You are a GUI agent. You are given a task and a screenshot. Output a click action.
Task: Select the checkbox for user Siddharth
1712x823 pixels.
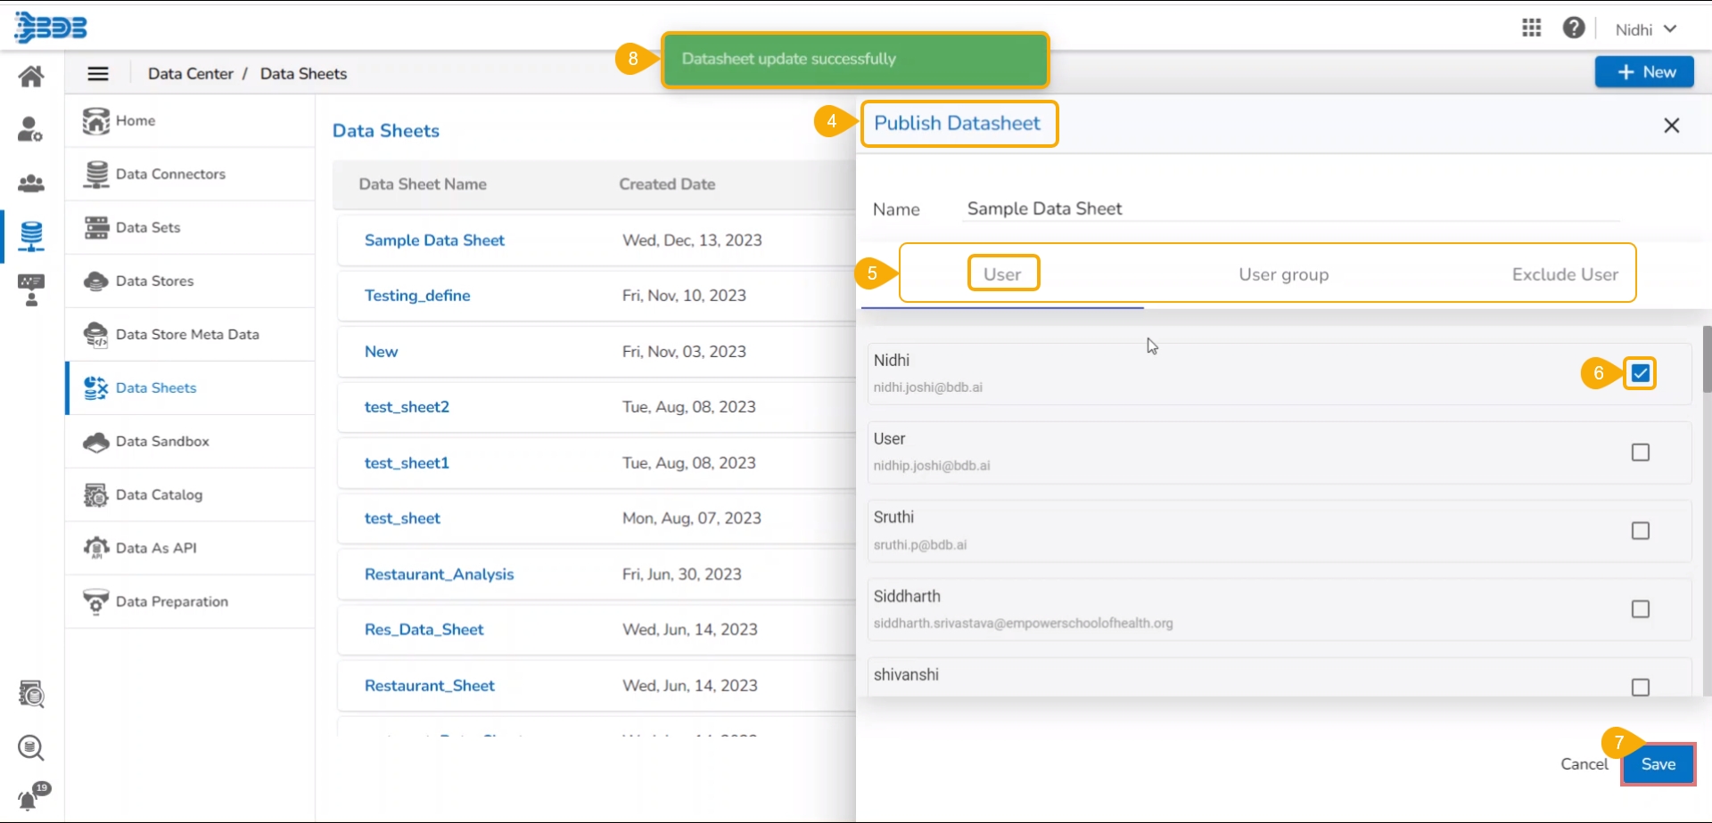1640,609
